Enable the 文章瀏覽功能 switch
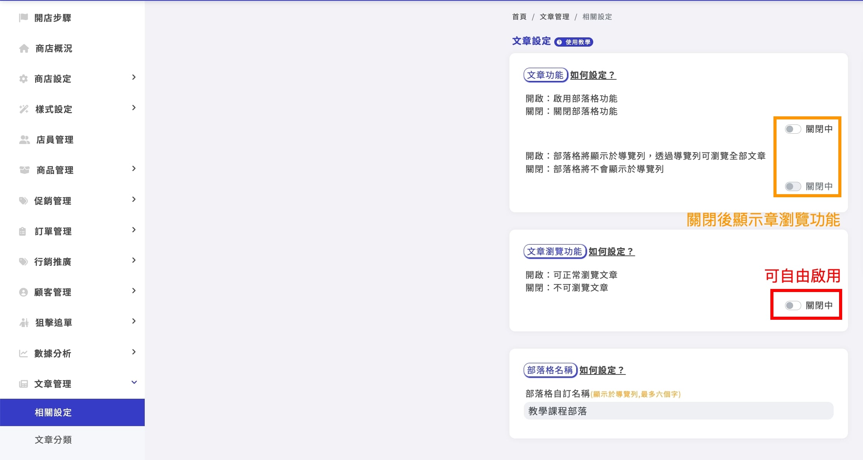 793,306
